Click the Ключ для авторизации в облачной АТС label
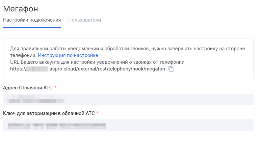Viewport: 262px width, 142px height. [49, 113]
